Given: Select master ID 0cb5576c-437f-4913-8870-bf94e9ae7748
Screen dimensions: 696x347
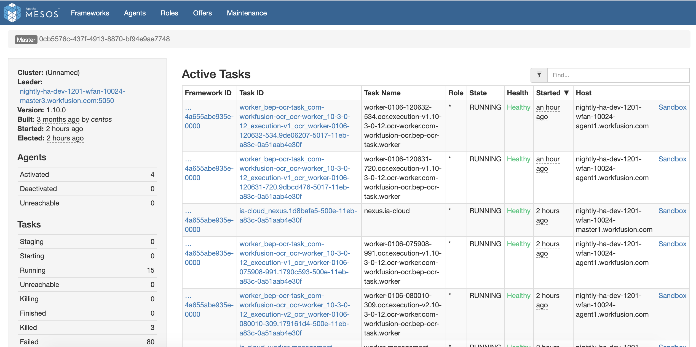Looking at the screenshot, I should (104, 39).
